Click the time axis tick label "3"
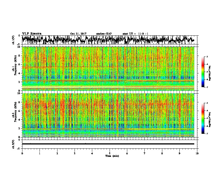The height and width of the screenshot is (172, 222). click(75, 153)
